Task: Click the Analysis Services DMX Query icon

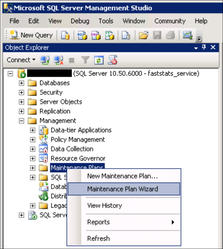Action: [96, 35]
